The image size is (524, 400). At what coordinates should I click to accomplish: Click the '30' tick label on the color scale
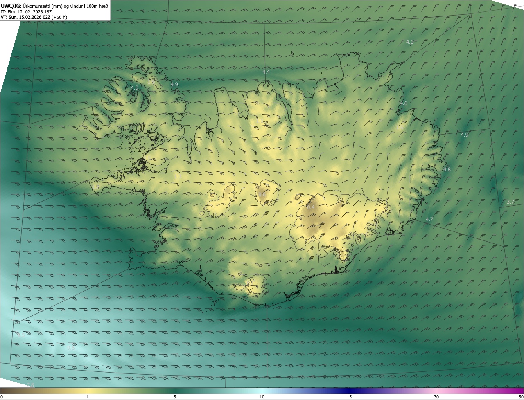[x=436, y=397]
